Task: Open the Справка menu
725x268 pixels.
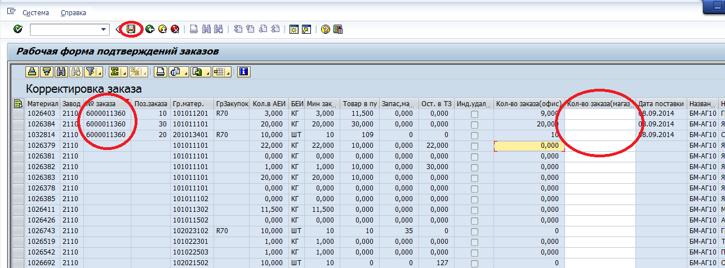Action: click(x=74, y=12)
